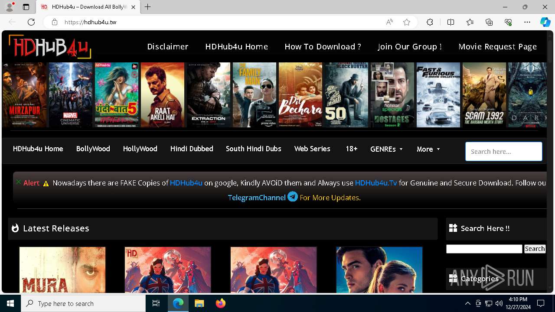The width and height of the screenshot is (555, 312).
Task: Open Collections icon
Action: [489, 22]
